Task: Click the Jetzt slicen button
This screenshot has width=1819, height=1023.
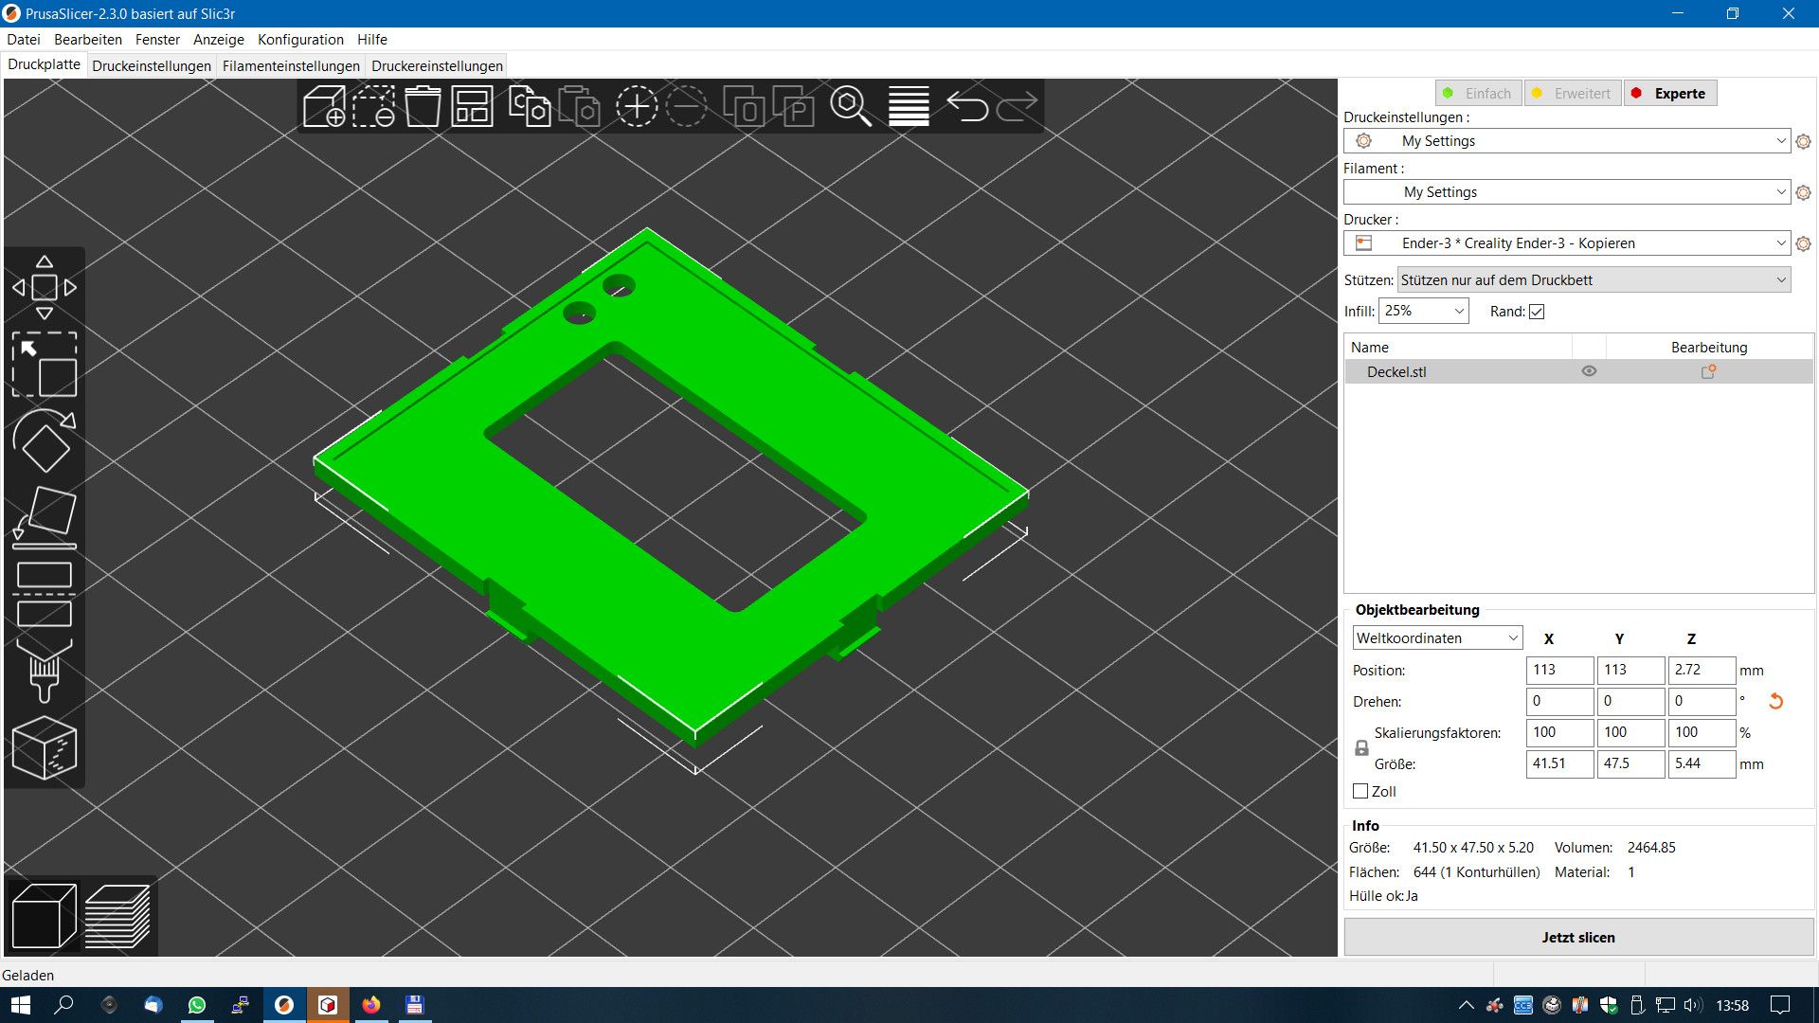Action: coord(1578,937)
